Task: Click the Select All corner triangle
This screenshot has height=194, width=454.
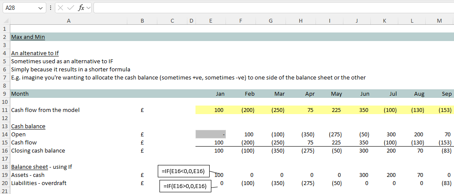Action: (5, 21)
